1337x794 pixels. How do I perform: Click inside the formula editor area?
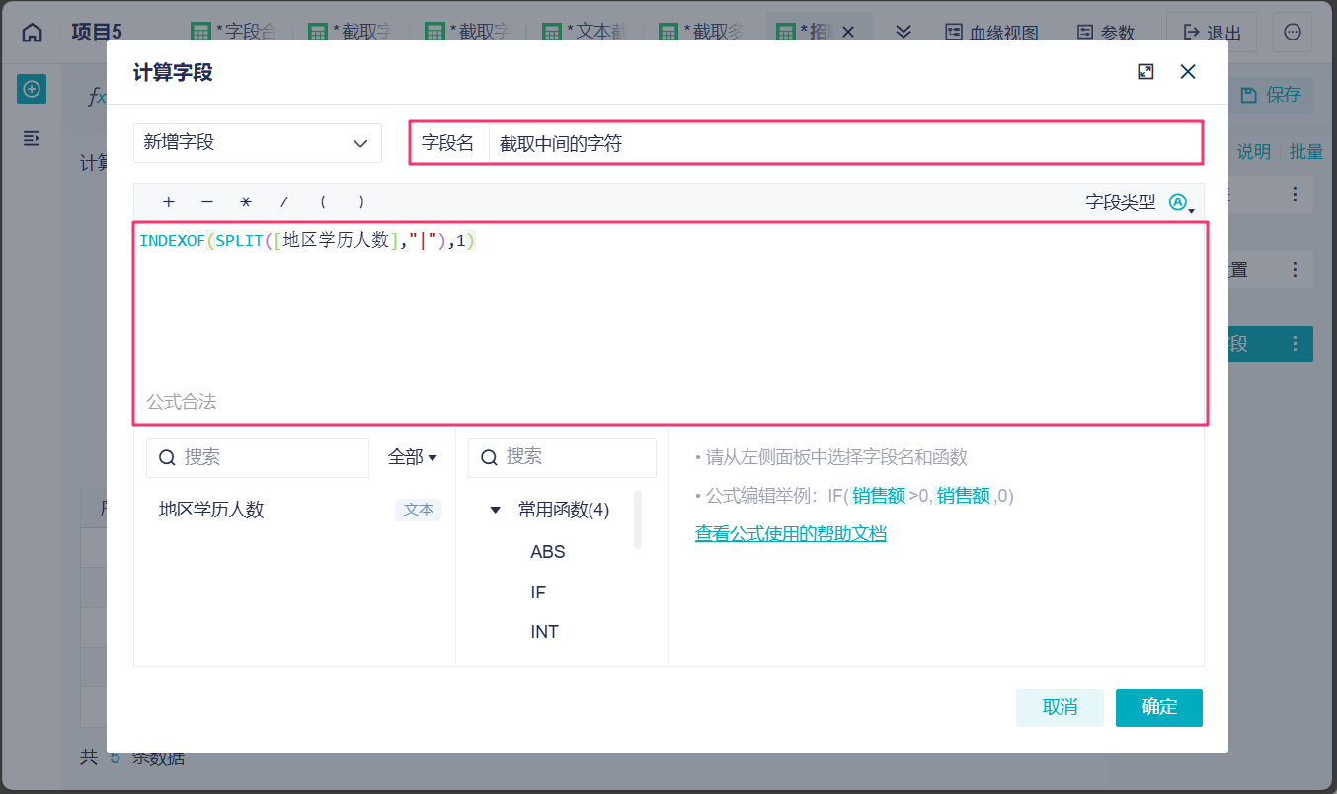(670, 323)
